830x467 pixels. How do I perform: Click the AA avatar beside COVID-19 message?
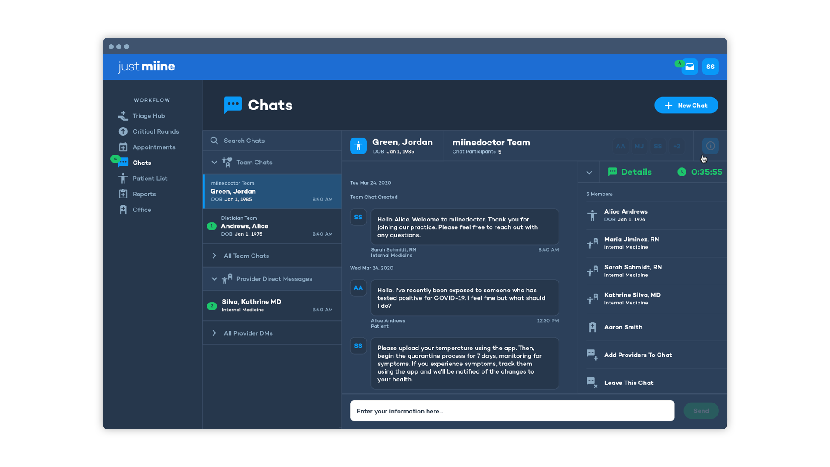pos(358,288)
